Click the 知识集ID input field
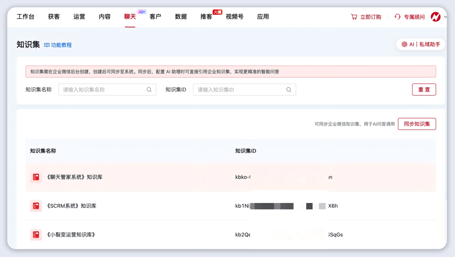 coord(240,89)
